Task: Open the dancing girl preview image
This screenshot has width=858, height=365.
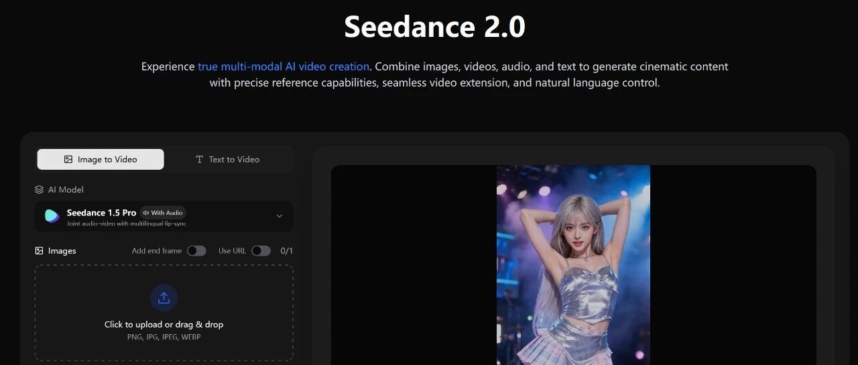Action: tap(573, 265)
